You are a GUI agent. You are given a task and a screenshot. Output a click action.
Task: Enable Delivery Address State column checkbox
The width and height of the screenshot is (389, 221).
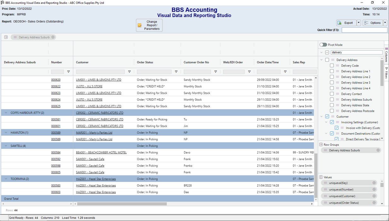click(x=332, y=105)
